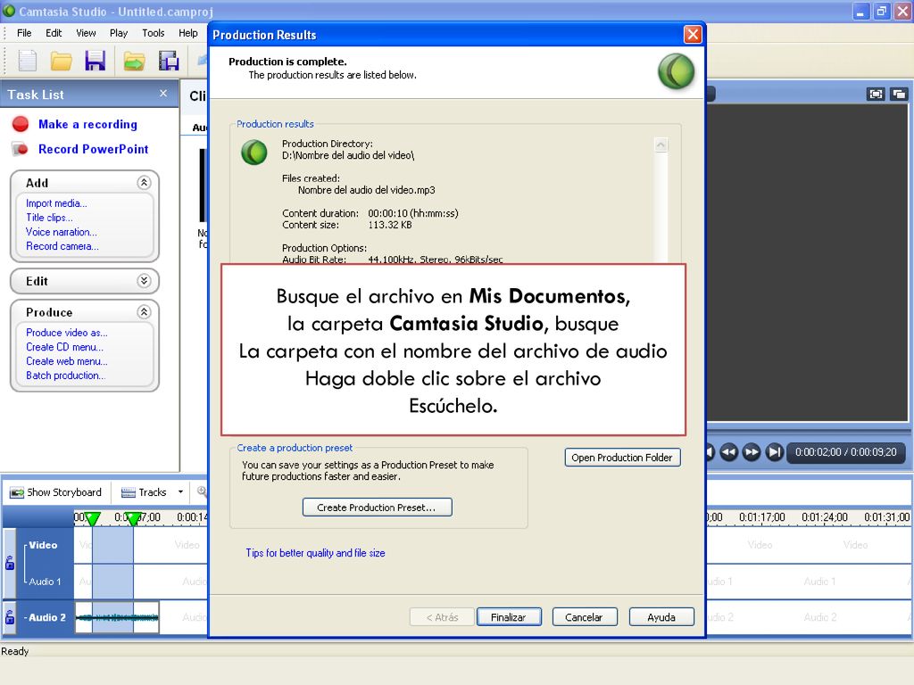Click the Record PowerPoint icon
This screenshot has width=914, height=685.
click(21, 149)
